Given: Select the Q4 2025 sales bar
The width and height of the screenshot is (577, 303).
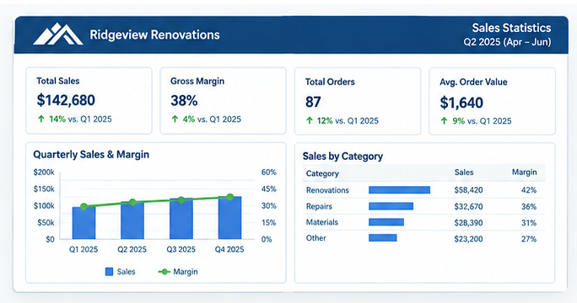Looking at the screenshot, I should tap(230, 218).
